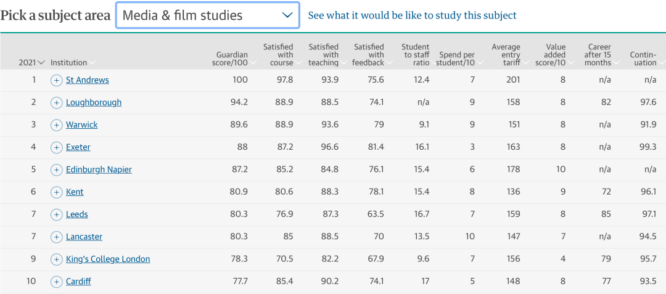Screen dimensions: 666x294
Task: Sort by the 2021 ranking column
Action: click(x=31, y=62)
